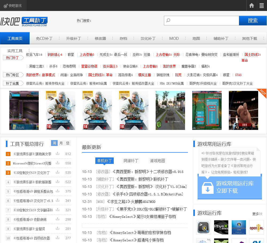The height and width of the screenshot is (243, 267).
Task: Open 升级补丁 navigation item
Action: pos(73,38)
